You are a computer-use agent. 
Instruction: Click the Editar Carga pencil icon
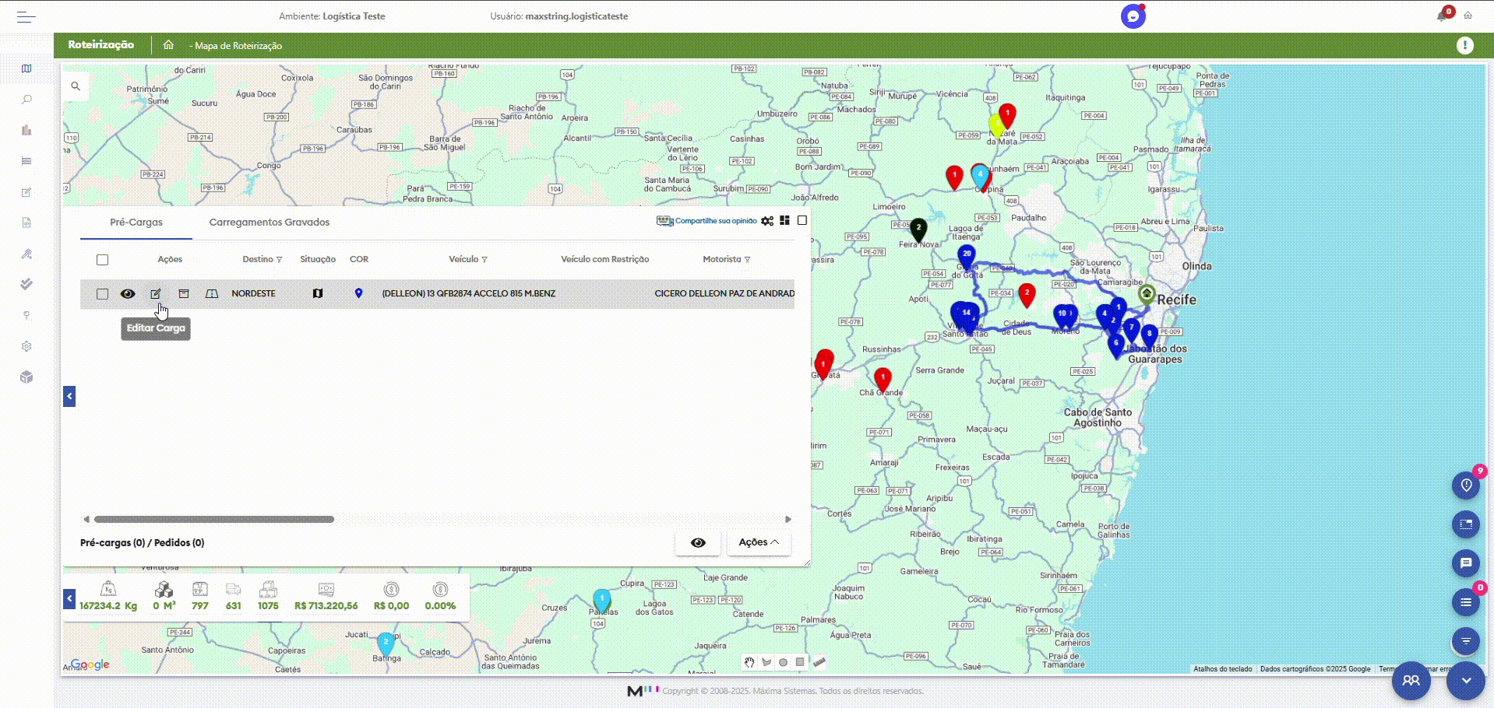point(156,293)
